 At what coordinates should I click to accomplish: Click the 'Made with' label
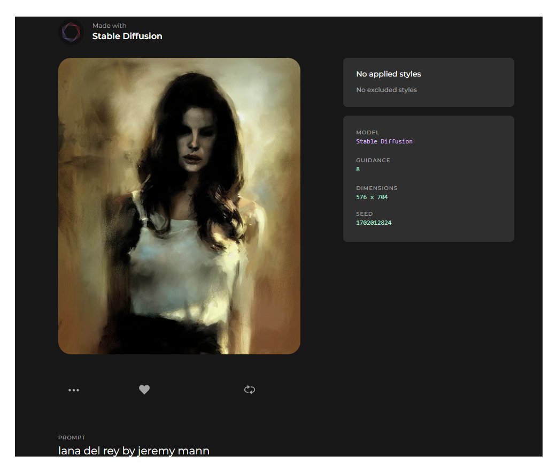point(109,26)
